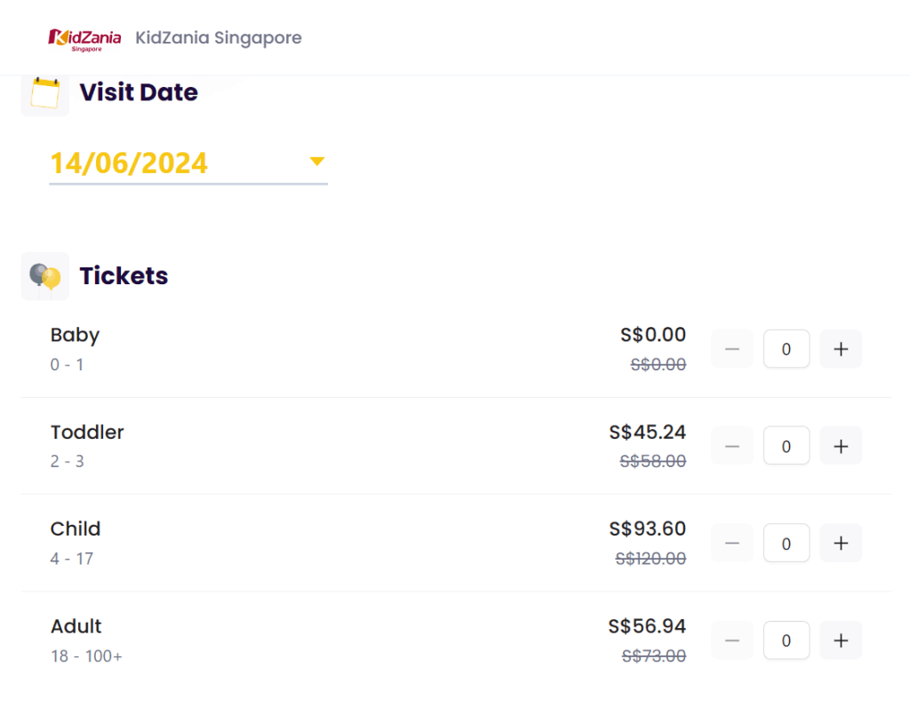The height and width of the screenshot is (707, 910).
Task: Add one Toddler ticket using plus
Action: pos(841,446)
